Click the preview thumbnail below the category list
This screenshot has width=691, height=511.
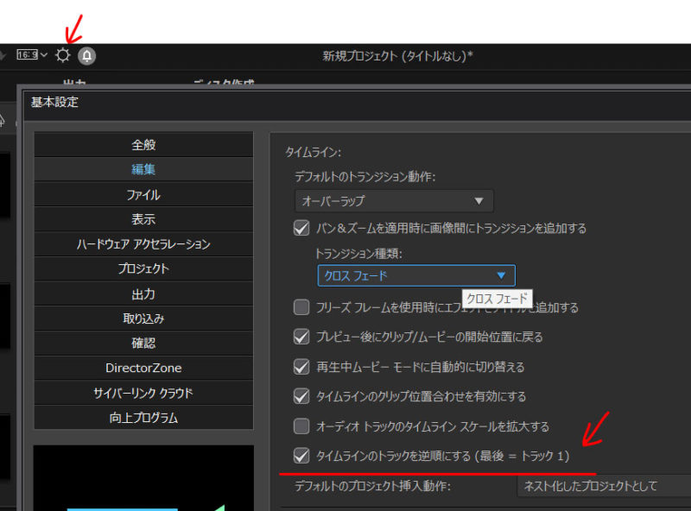point(143,477)
